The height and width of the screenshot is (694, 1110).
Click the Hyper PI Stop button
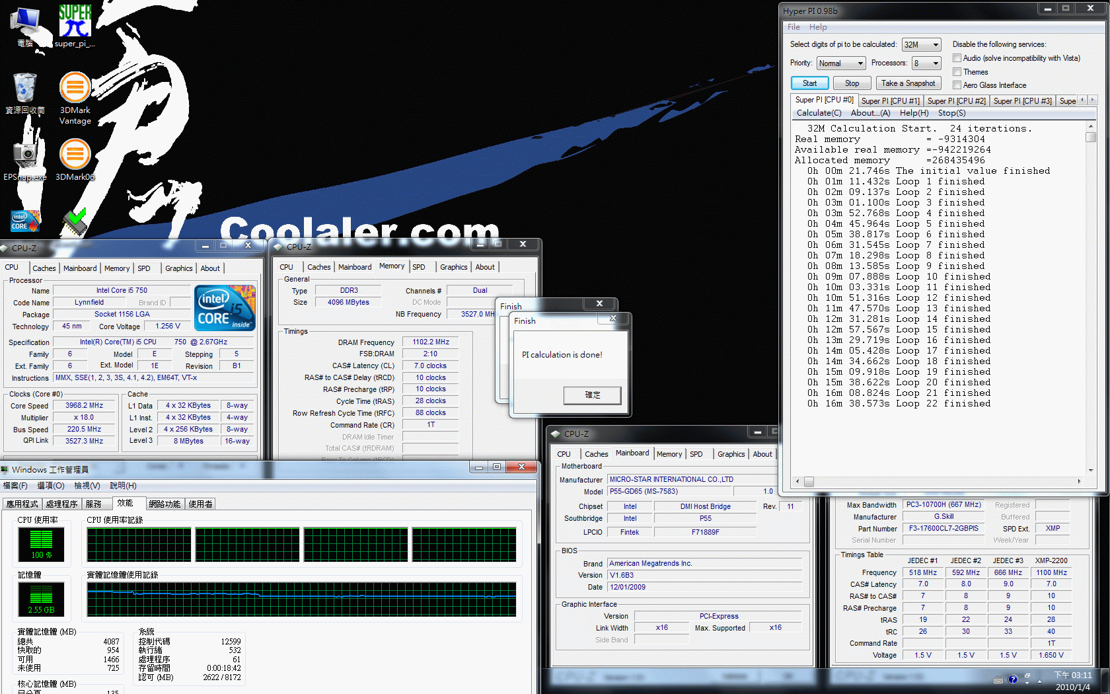tap(852, 83)
